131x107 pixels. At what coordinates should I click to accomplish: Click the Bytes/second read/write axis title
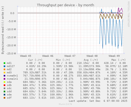[x=3, y=30]
